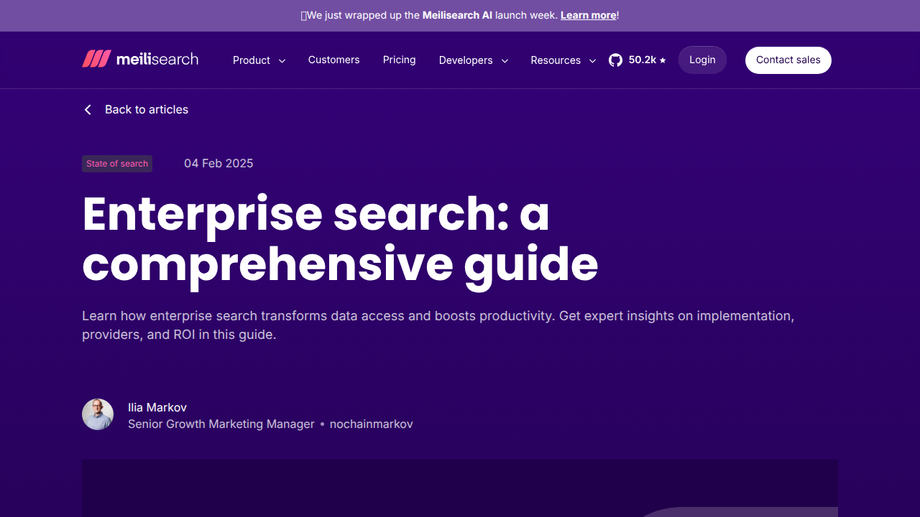Click Senior Growth Marketing Manager text

221,424
